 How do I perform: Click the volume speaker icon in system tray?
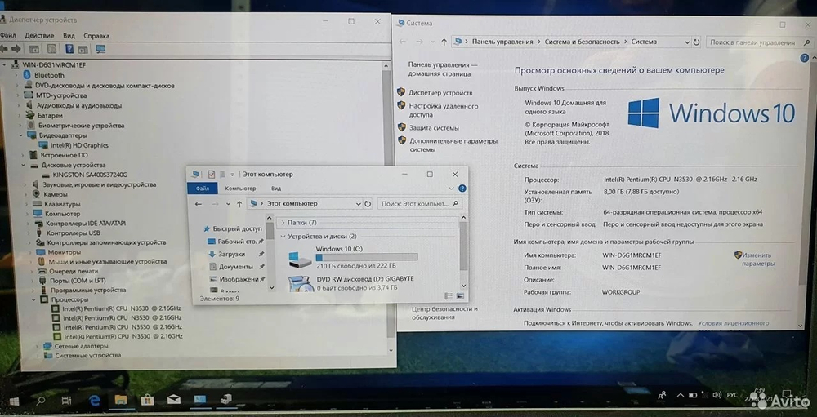[x=717, y=395]
